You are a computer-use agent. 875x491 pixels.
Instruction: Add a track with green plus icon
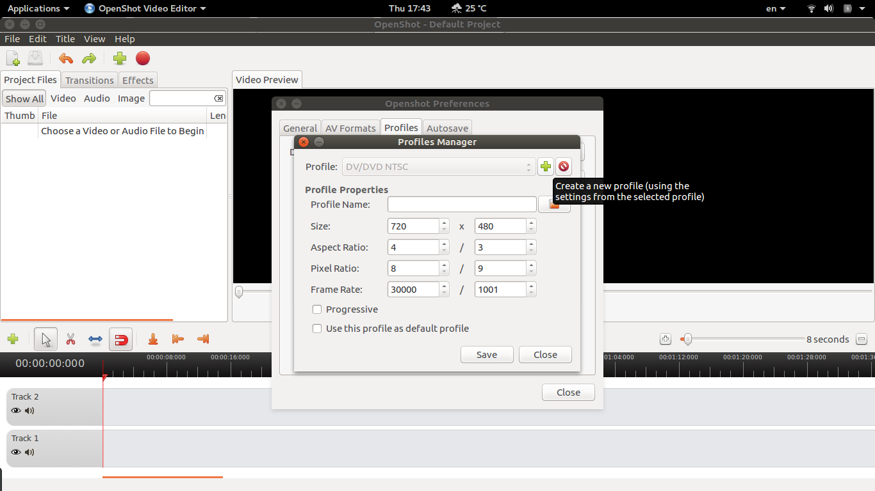point(12,339)
